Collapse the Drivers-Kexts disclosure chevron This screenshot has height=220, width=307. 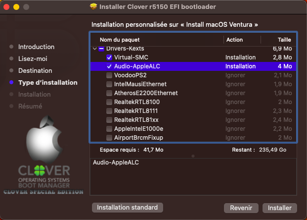tap(95, 49)
